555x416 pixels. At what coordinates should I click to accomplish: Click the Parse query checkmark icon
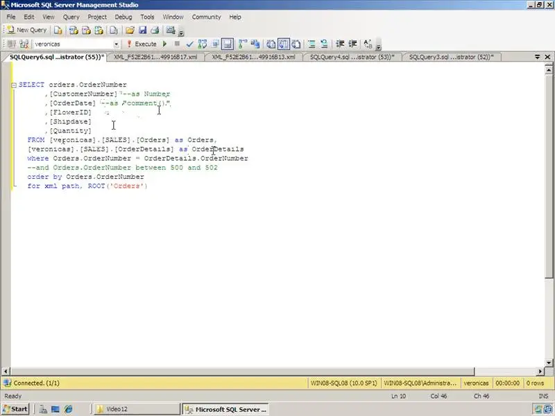click(x=189, y=44)
